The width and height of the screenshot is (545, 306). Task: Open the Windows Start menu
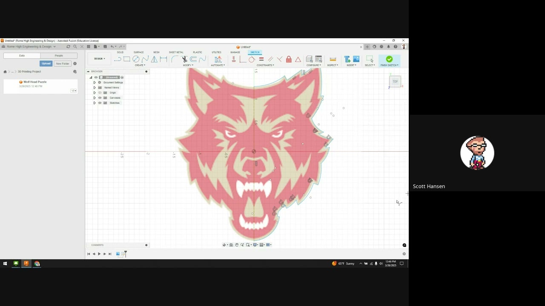[x=5, y=263]
